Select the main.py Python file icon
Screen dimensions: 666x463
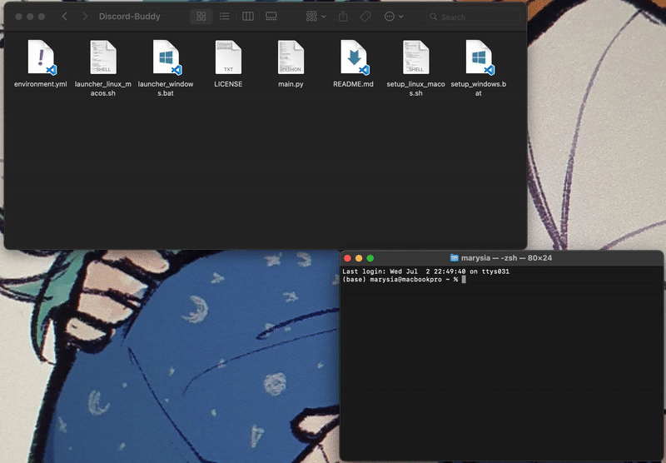291,57
